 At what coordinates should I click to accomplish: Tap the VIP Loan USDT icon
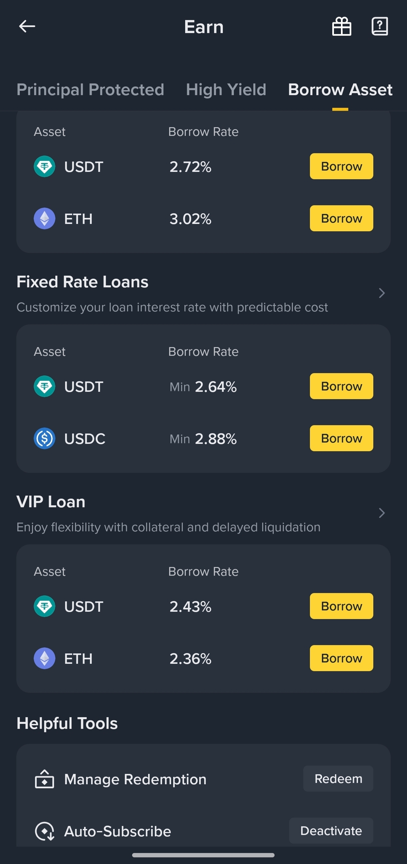point(45,606)
